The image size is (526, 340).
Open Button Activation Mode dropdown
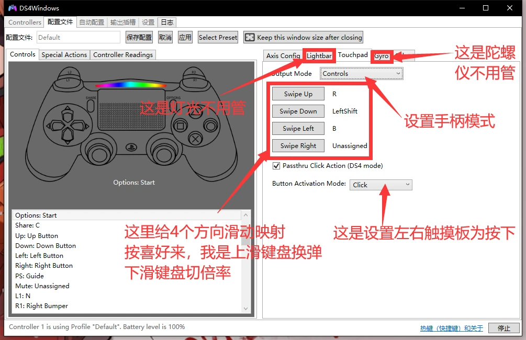pyautogui.click(x=380, y=185)
